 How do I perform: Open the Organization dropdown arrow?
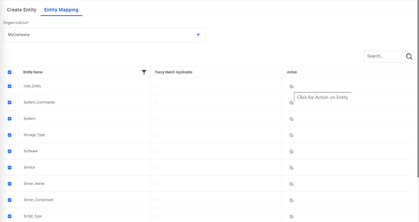point(198,35)
